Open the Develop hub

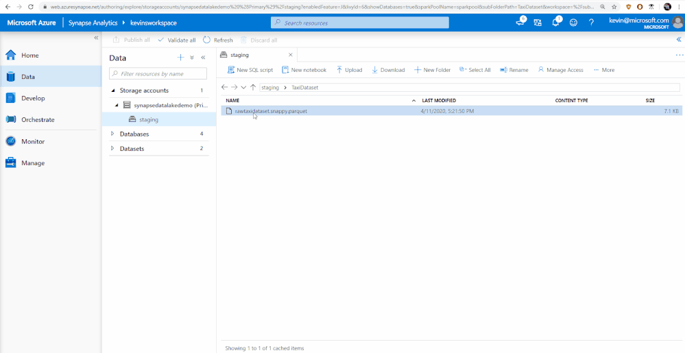coord(51,98)
